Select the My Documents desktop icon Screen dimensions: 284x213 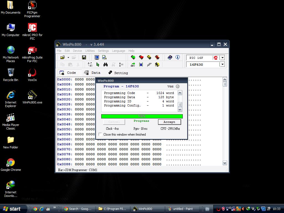[x=11, y=7]
